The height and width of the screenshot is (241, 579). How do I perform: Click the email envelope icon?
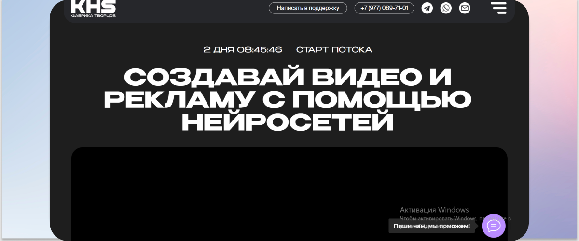tap(464, 8)
